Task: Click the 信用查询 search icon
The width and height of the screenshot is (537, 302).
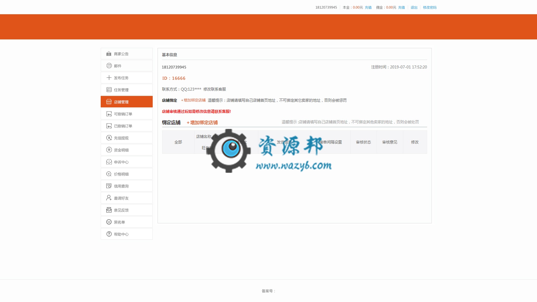Action: click(109, 186)
